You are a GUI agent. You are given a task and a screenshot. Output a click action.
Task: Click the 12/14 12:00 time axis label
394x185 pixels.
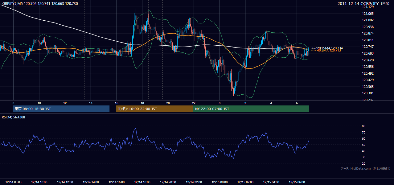pos(65,182)
